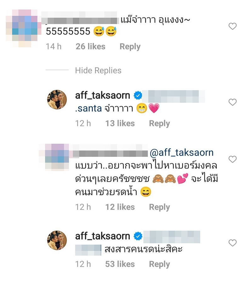
Task: View the 13 likes list
Action: pyautogui.click(x=120, y=124)
